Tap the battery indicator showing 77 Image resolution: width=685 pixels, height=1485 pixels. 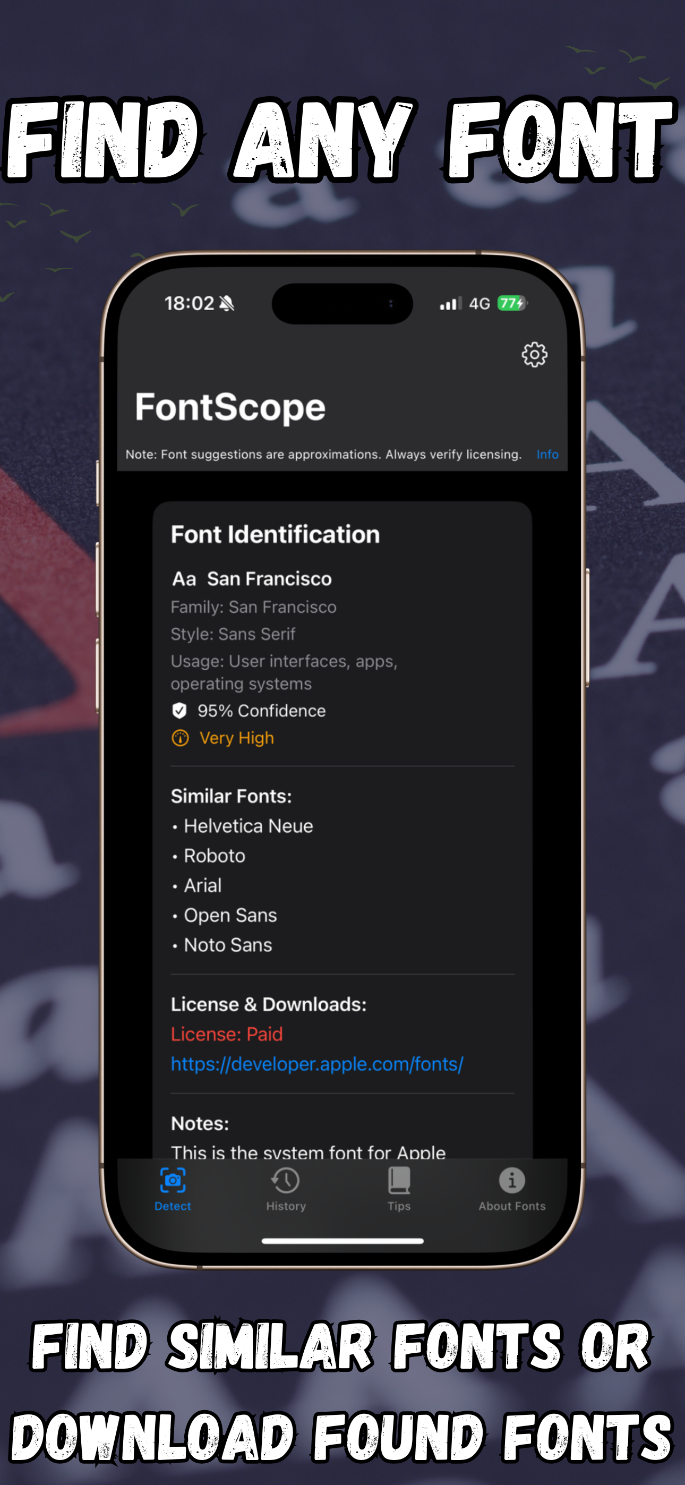point(512,303)
